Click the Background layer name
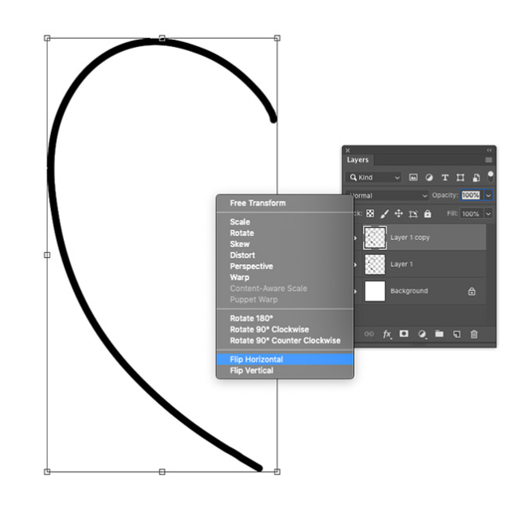525x505 pixels. click(409, 291)
